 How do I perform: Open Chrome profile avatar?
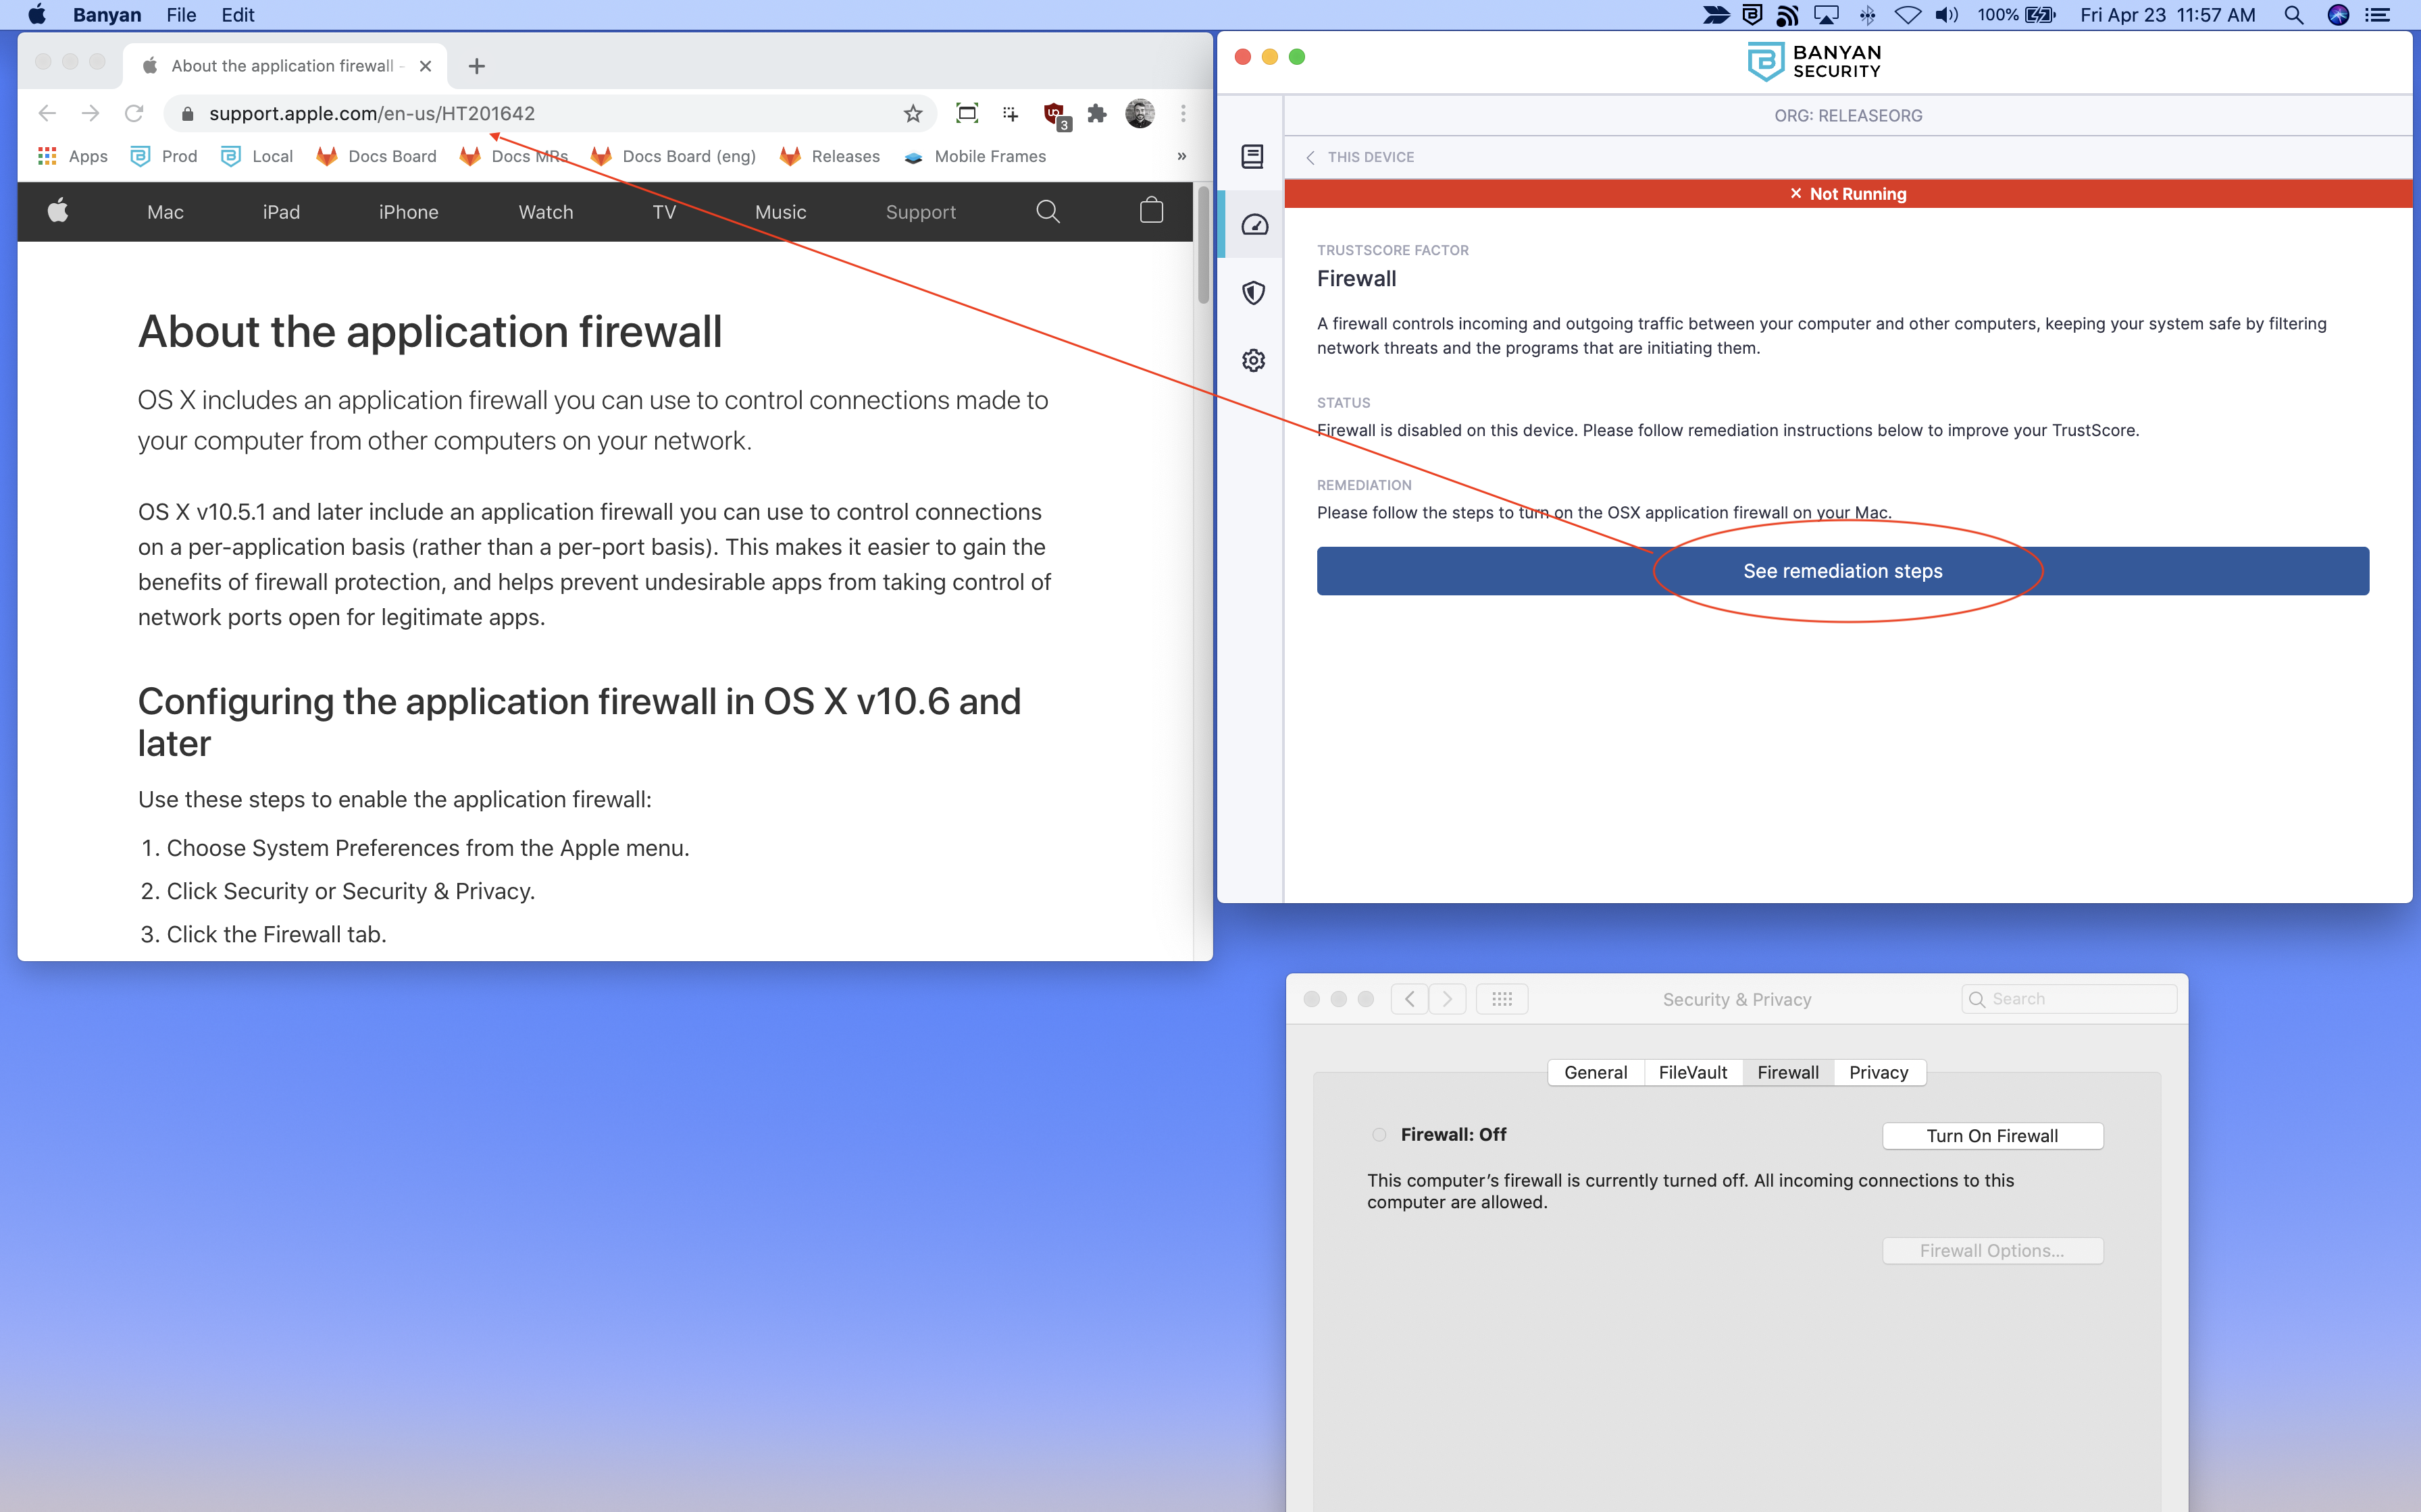click(1140, 113)
